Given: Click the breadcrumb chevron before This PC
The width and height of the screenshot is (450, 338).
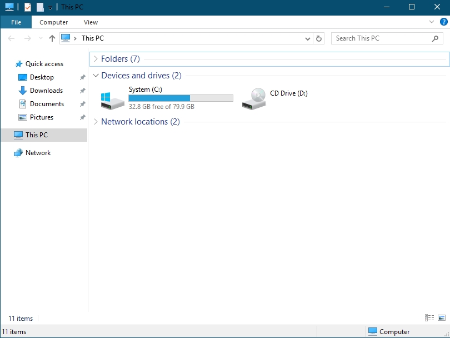Looking at the screenshot, I should [x=75, y=38].
